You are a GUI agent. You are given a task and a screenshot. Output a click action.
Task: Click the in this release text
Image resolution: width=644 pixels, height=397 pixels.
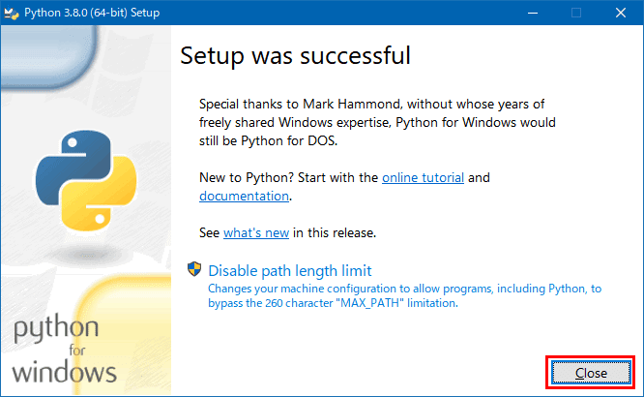tap(335, 232)
